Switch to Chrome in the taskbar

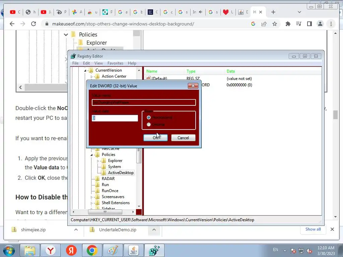coord(92,250)
